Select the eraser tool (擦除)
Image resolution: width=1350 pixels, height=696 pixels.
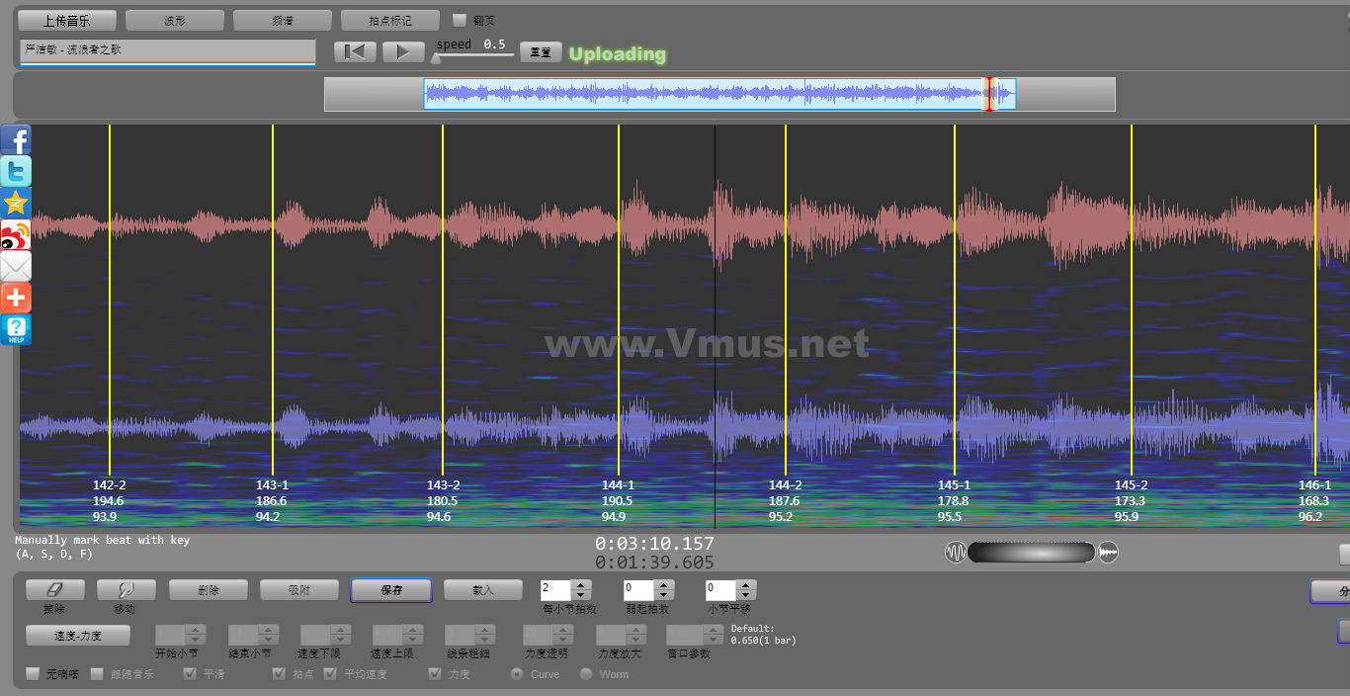point(54,589)
